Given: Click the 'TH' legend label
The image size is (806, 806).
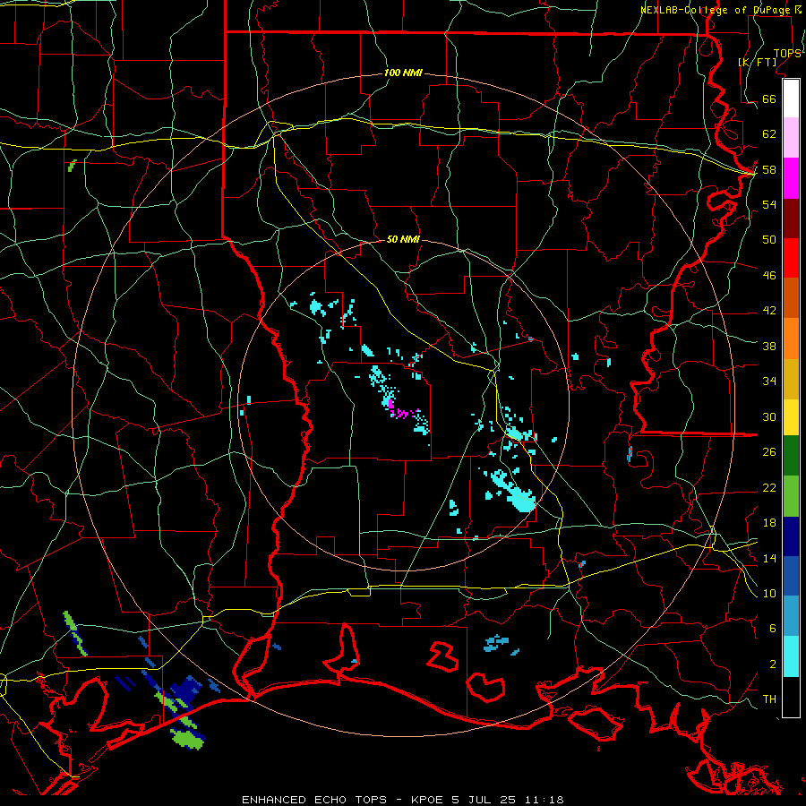Looking at the screenshot, I should click(x=769, y=699).
